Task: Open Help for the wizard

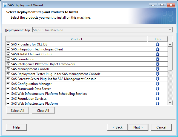Action: click(17, 127)
